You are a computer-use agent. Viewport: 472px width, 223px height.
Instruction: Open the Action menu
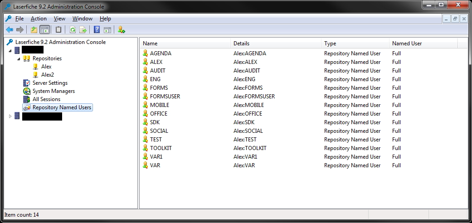[x=39, y=19]
